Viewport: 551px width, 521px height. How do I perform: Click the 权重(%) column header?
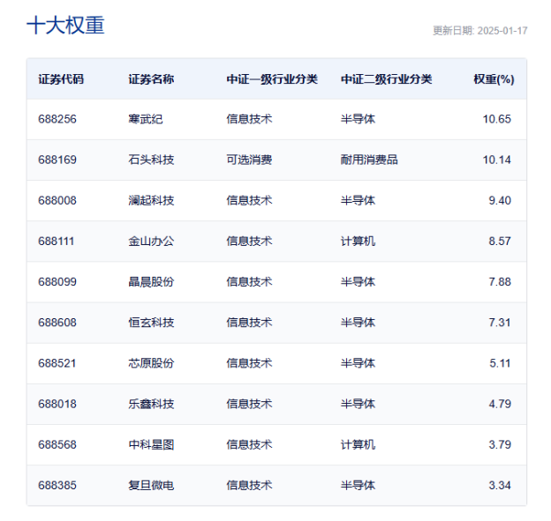(x=494, y=79)
